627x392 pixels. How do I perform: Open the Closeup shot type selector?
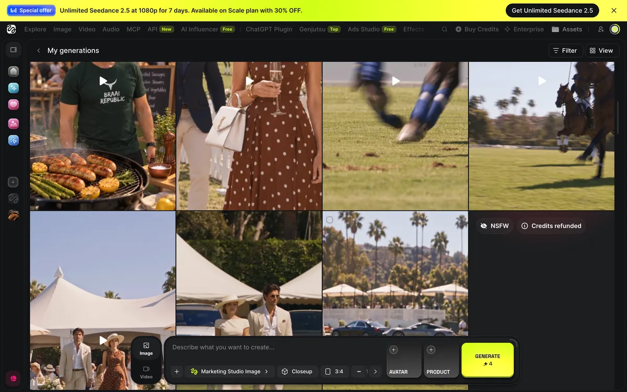coord(297,372)
